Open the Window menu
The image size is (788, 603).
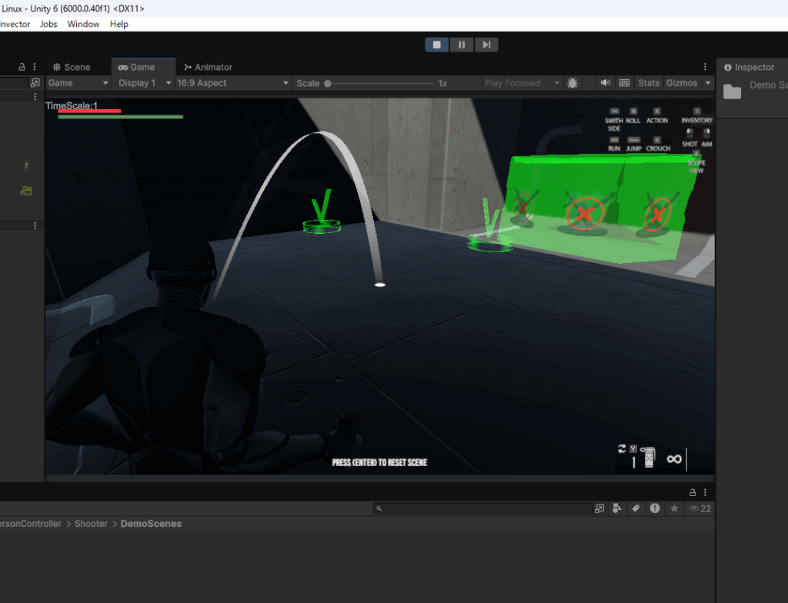click(83, 24)
